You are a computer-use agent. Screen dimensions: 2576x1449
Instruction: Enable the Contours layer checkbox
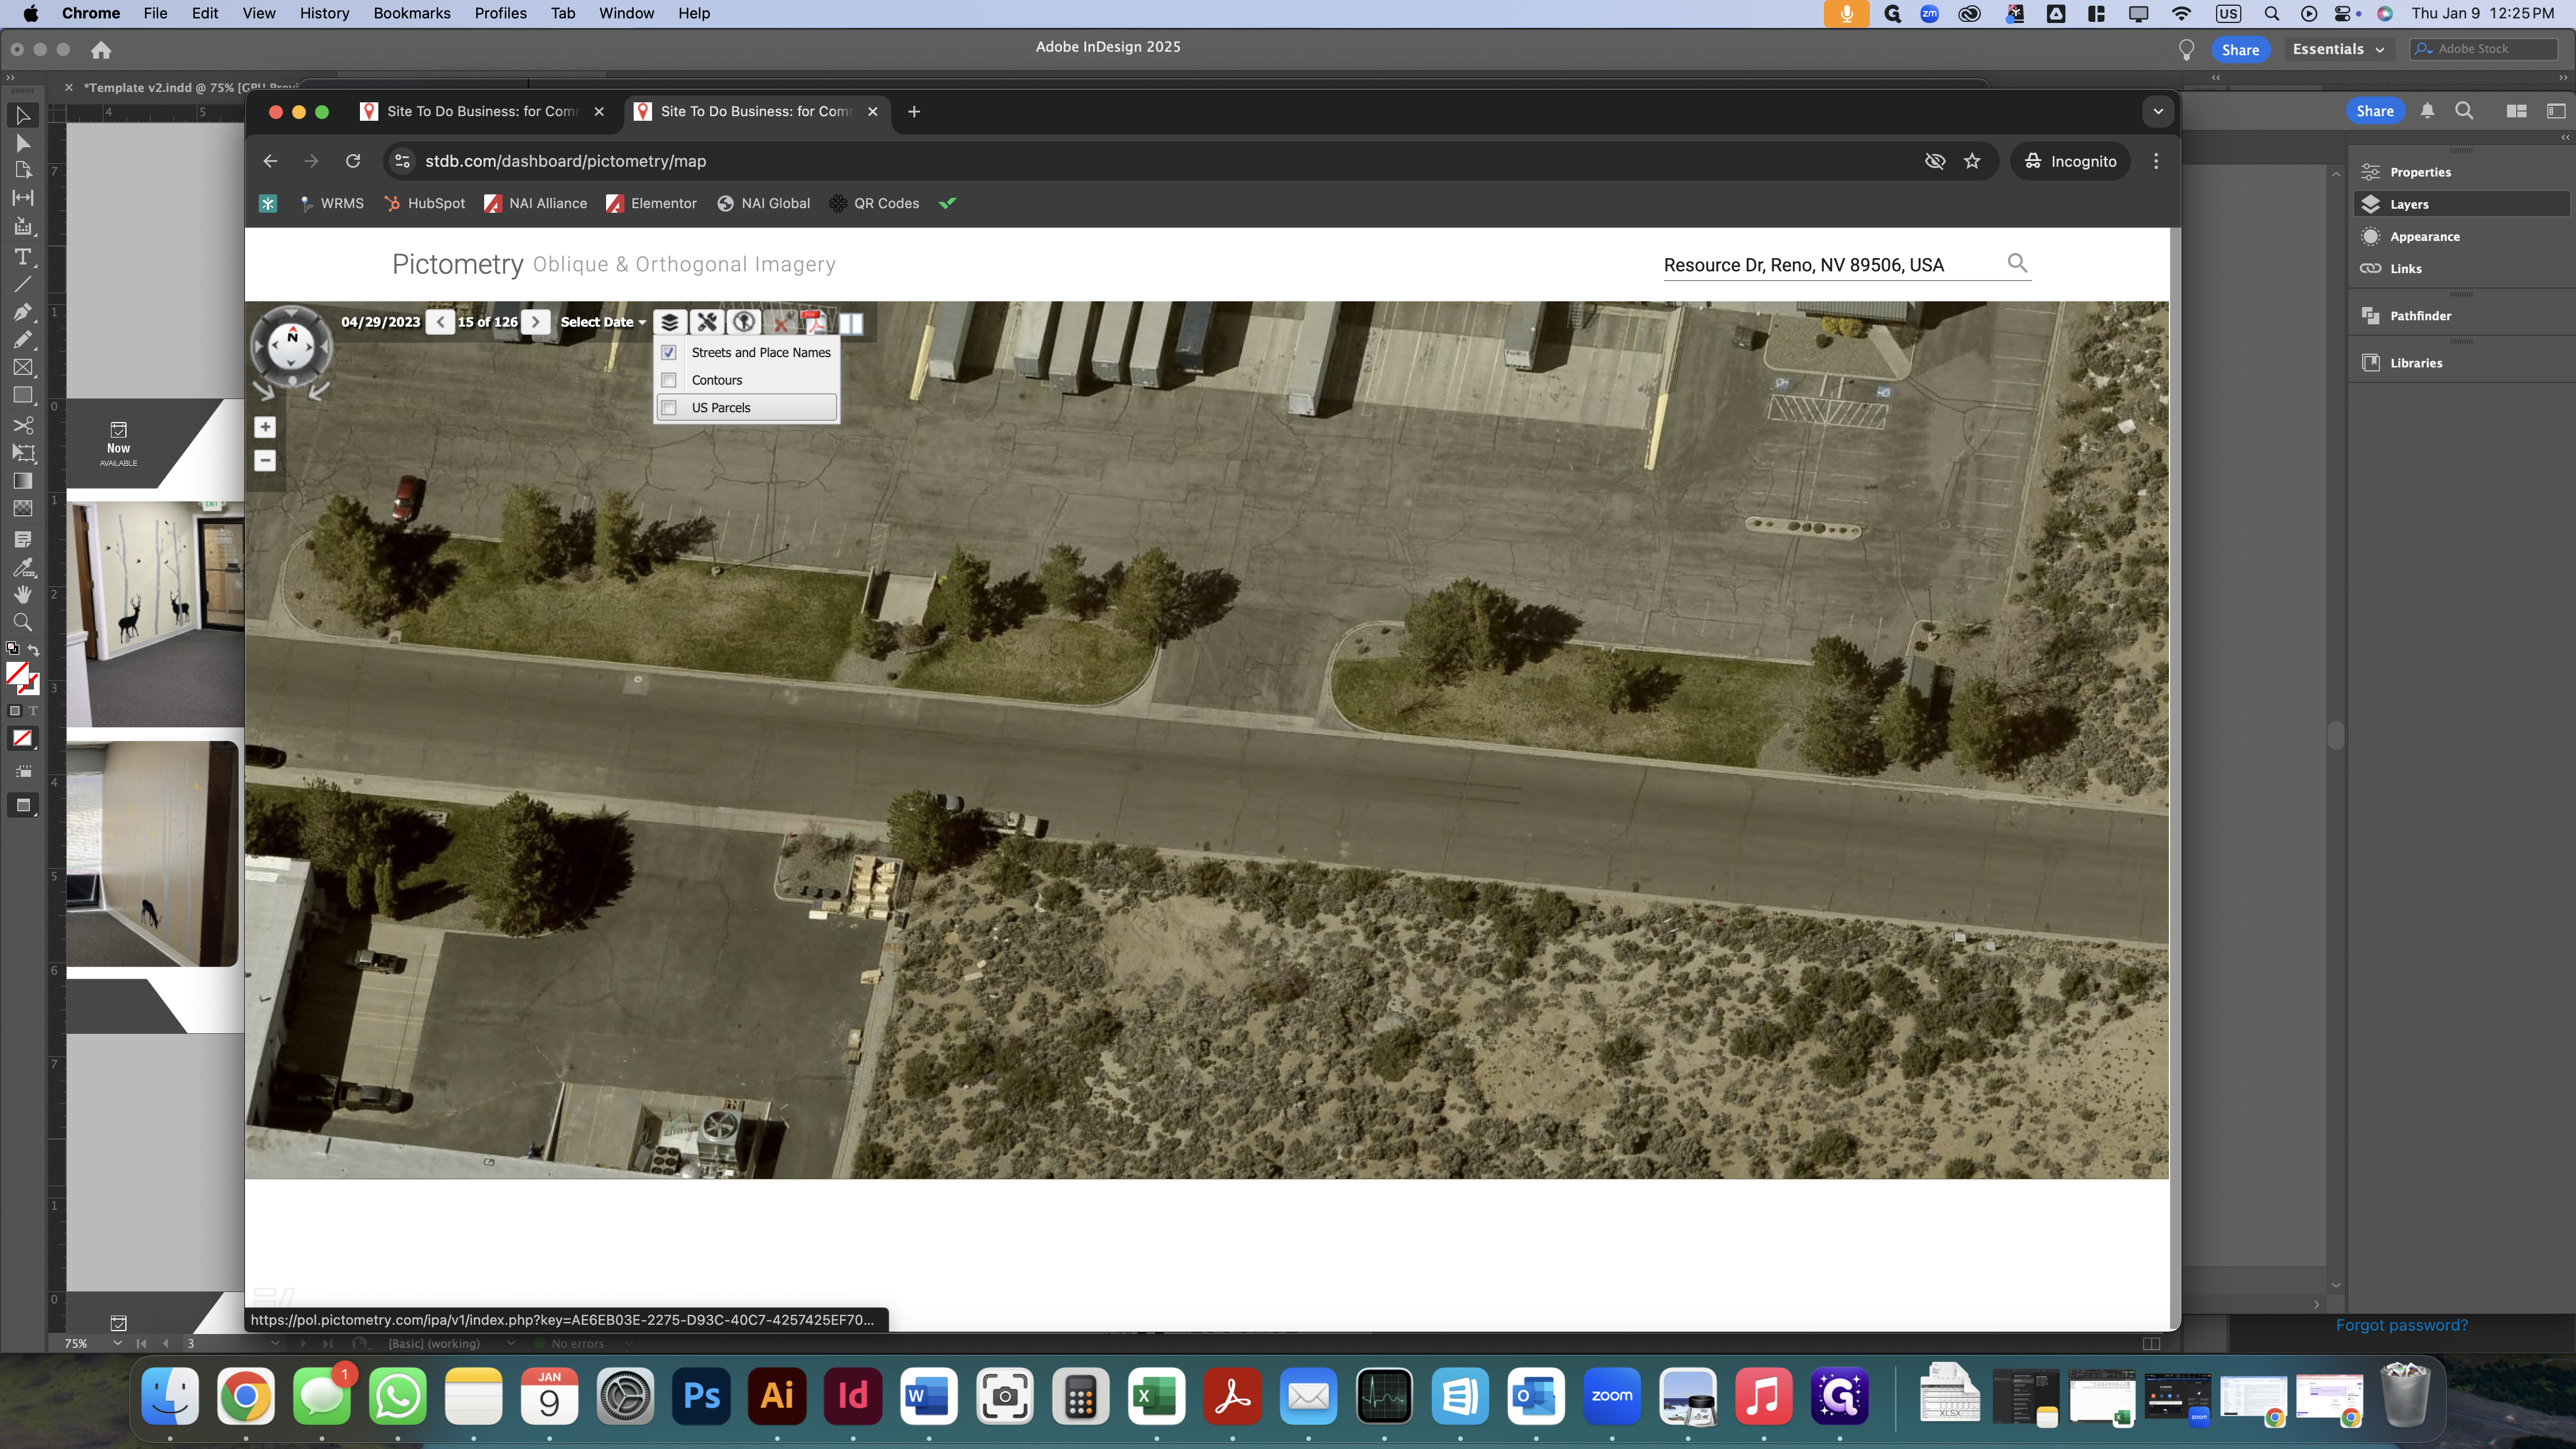(669, 380)
